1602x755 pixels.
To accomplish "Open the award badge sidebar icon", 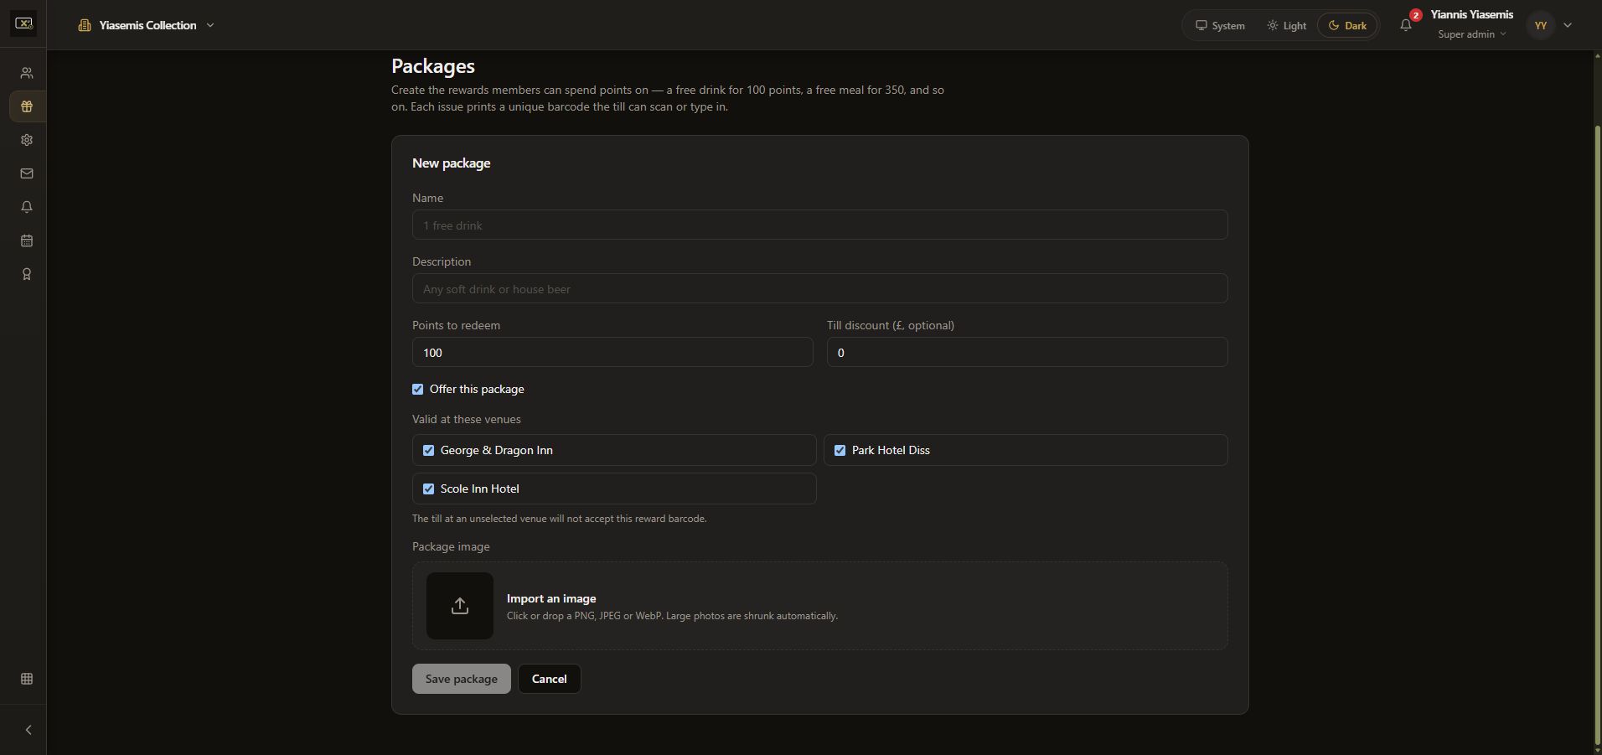I will coord(27,274).
